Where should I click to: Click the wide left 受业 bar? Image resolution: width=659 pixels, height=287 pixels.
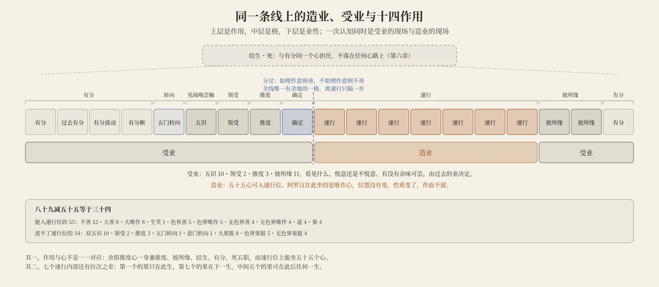point(169,152)
